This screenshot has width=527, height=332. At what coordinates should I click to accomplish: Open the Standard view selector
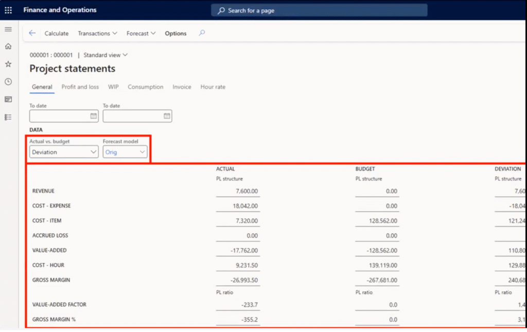pyautogui.click(x=106, y=55)
